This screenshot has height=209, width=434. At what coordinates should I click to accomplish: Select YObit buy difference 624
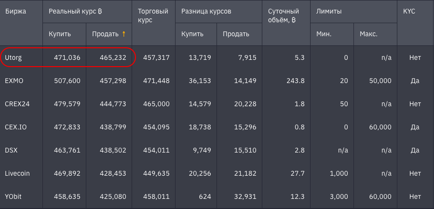pyautogui.click(x=205, y=196)
